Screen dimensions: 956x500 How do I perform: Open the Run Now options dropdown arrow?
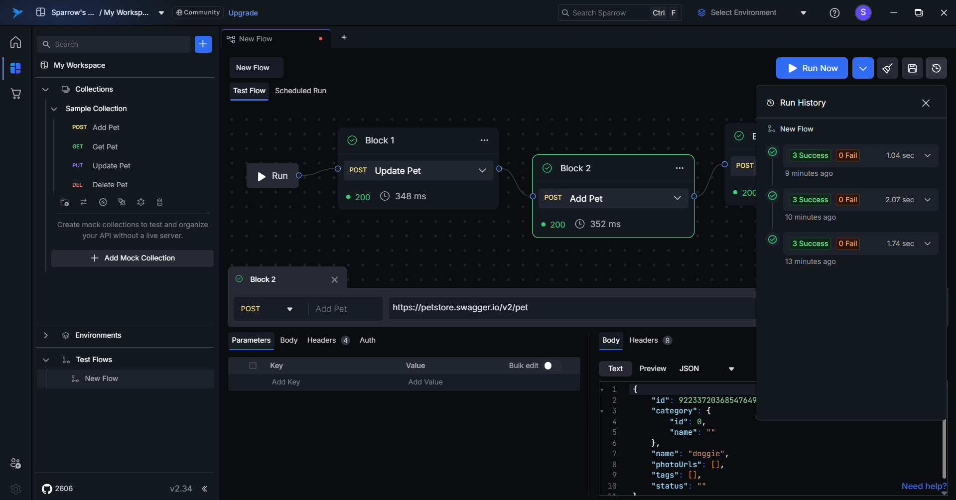(863, 68)
